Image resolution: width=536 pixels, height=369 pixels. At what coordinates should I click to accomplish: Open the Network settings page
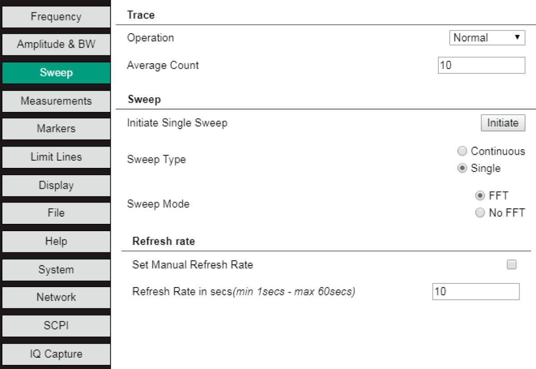(56, 298)
